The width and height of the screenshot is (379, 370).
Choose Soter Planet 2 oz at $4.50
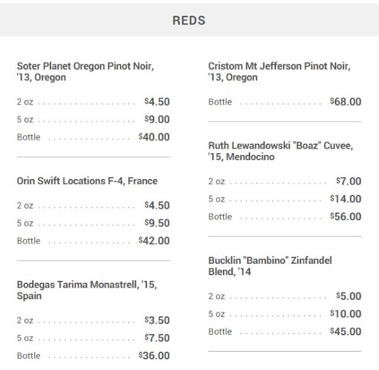point(93,102)
